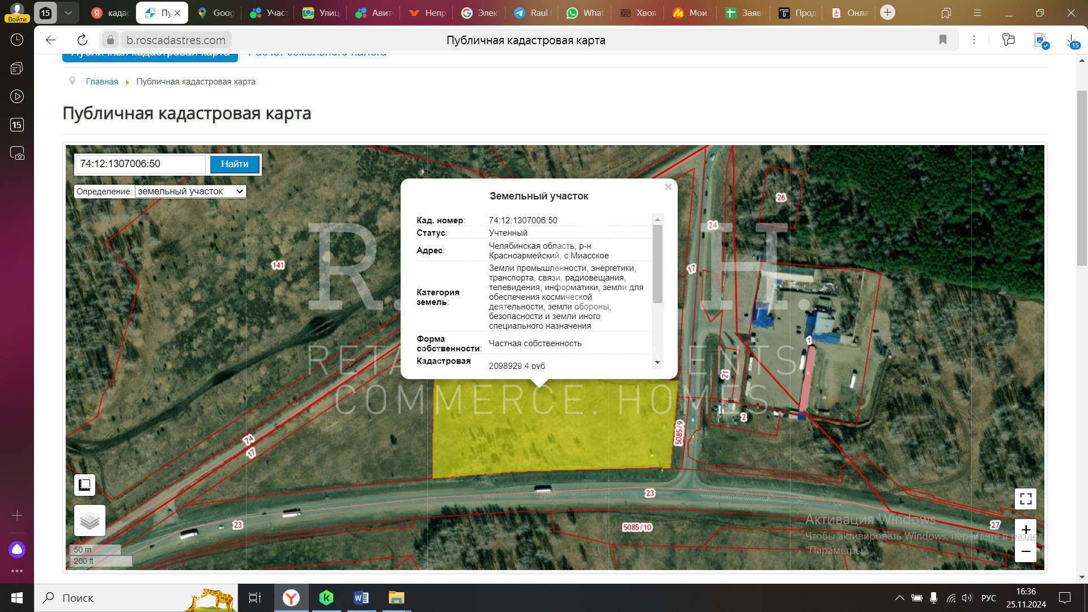Open the tabs collection sidebar icon

tap(17, 68)
